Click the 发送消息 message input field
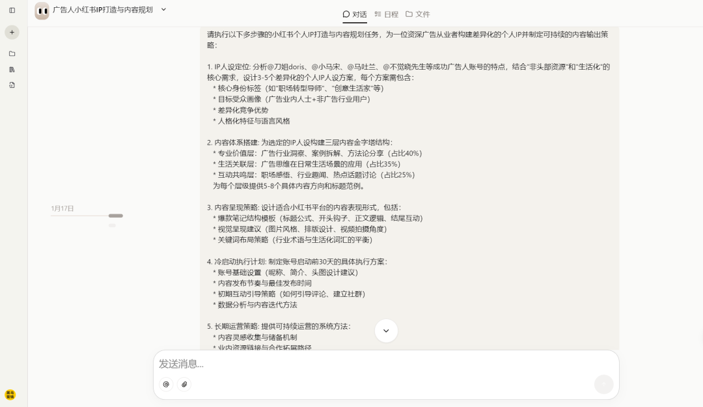Image resolution: width=703 pixels, height=407 pixels. tap(325, 365)
